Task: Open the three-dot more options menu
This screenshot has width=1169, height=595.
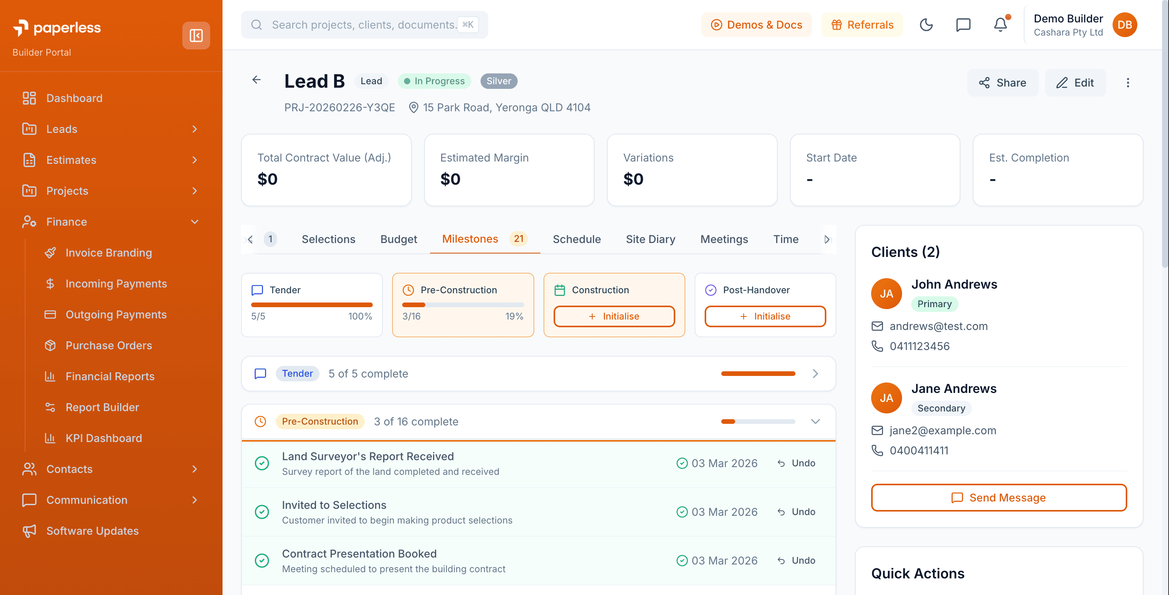Action: [1128, 83]
